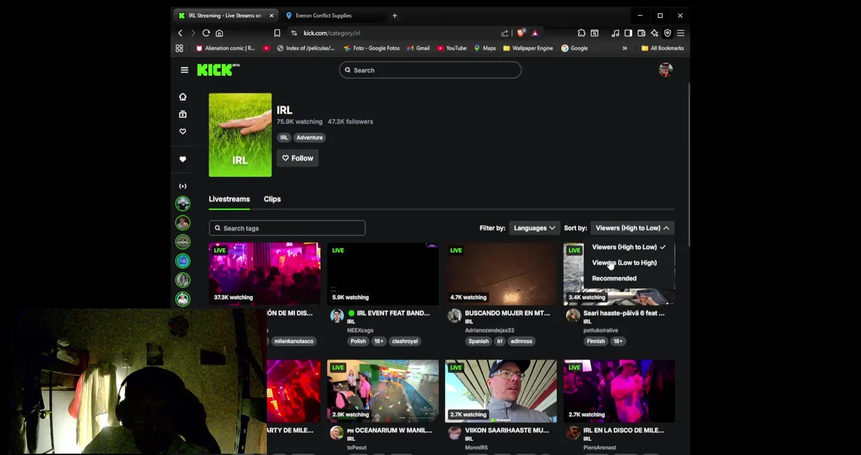Open the stream with 37.3K watching
Viewport: 861px width, 455px height.
[265, 274]
